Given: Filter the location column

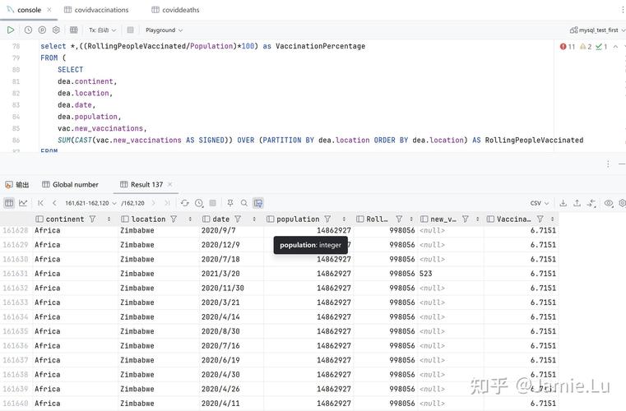Looking at the screenshot, I should [174, 219].
